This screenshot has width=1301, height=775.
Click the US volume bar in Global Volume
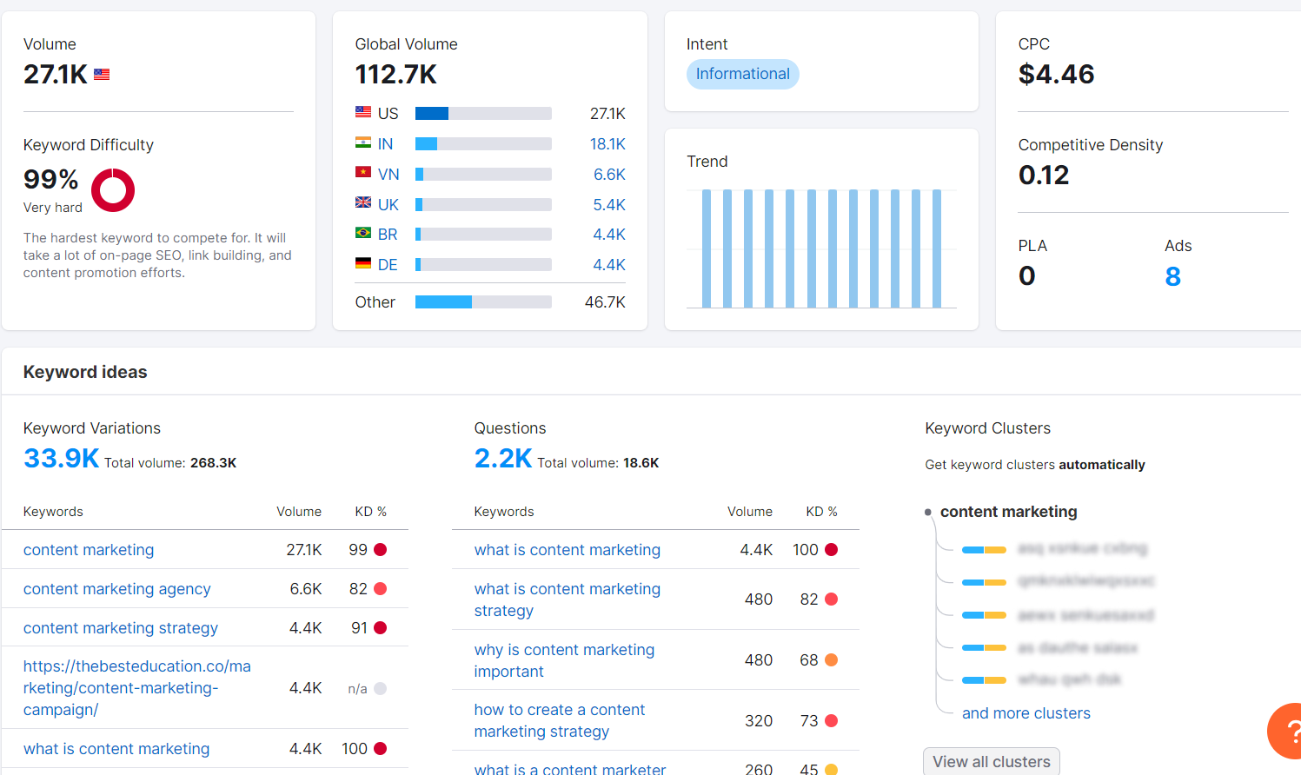point(483,113)
